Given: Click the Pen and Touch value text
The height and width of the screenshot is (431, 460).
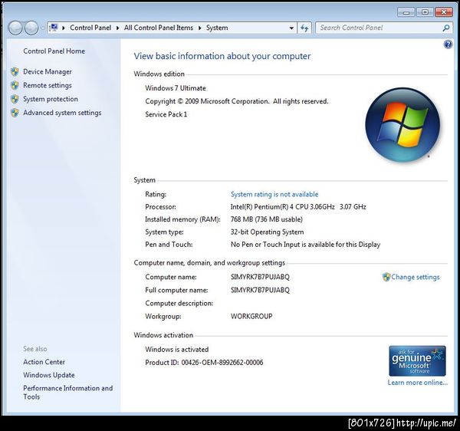Looking at the screenshot, I should (305, 245).
